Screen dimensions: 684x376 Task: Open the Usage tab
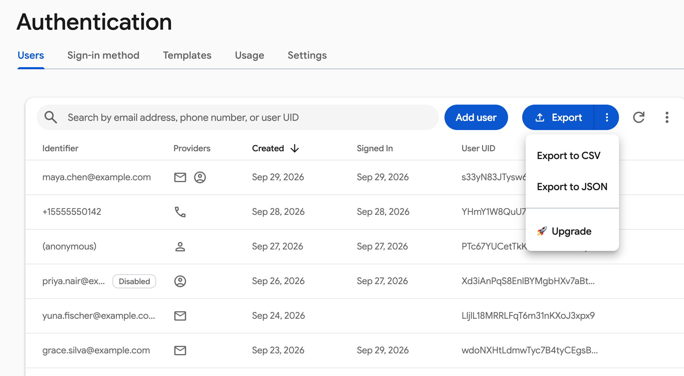[x=249, y=55]
